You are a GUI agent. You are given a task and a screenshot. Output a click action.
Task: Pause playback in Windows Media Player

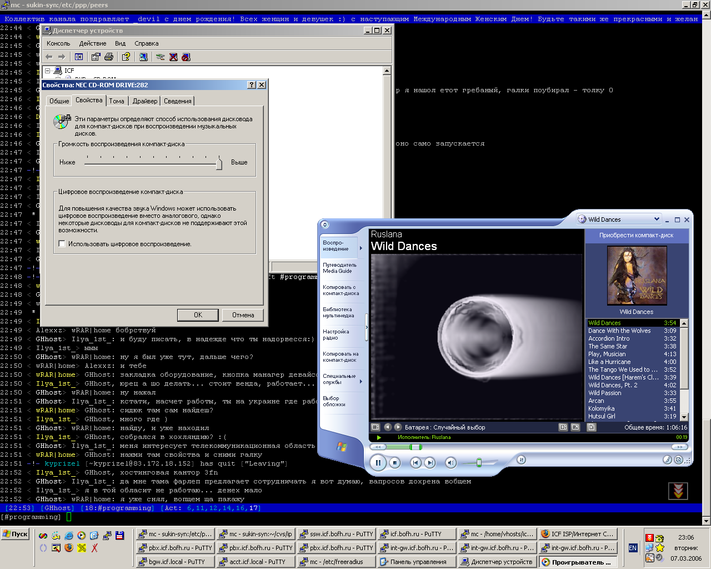[378, 462]
